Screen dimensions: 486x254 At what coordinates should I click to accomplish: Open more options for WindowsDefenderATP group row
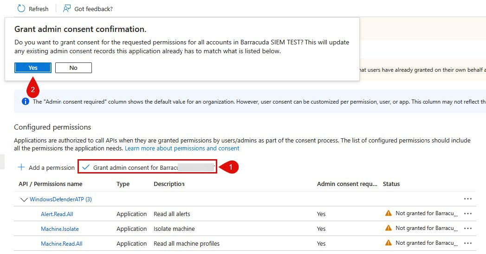click(468, 198)
